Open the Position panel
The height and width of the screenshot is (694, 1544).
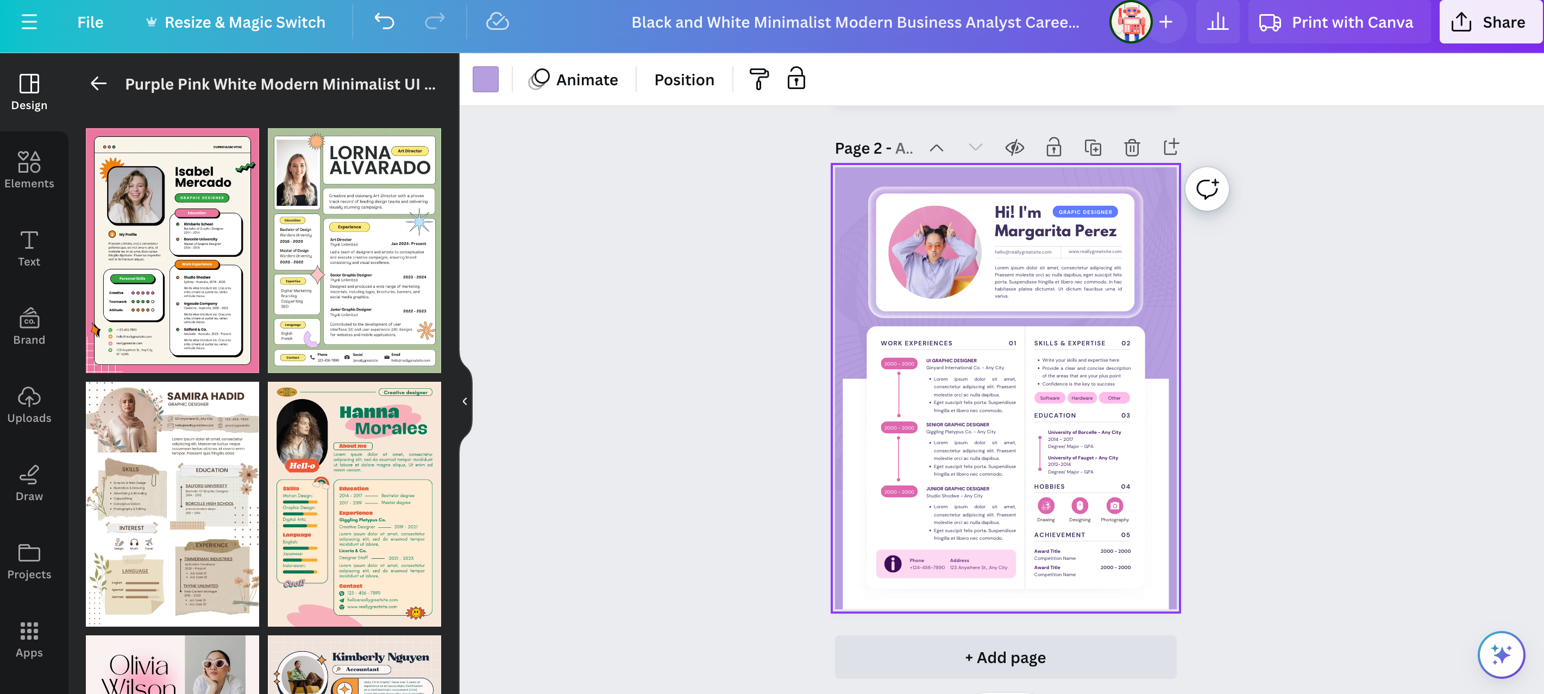[685, 79]
